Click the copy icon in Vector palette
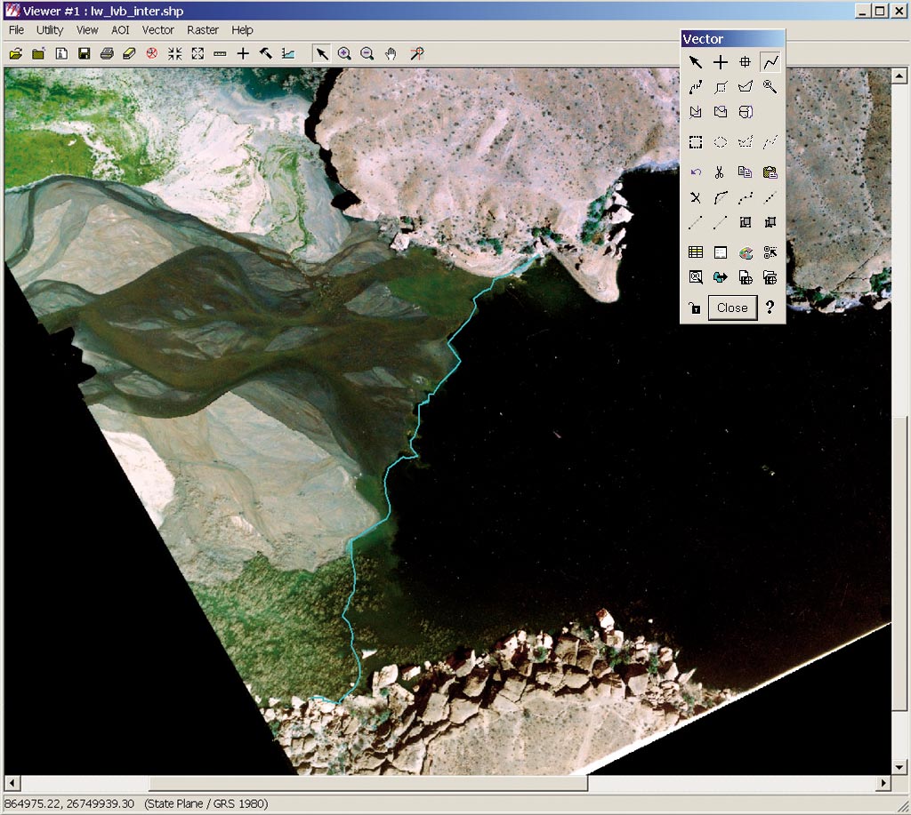Image resolution: width=911 pixels, height=815 pixels. (x=745, y=172)
